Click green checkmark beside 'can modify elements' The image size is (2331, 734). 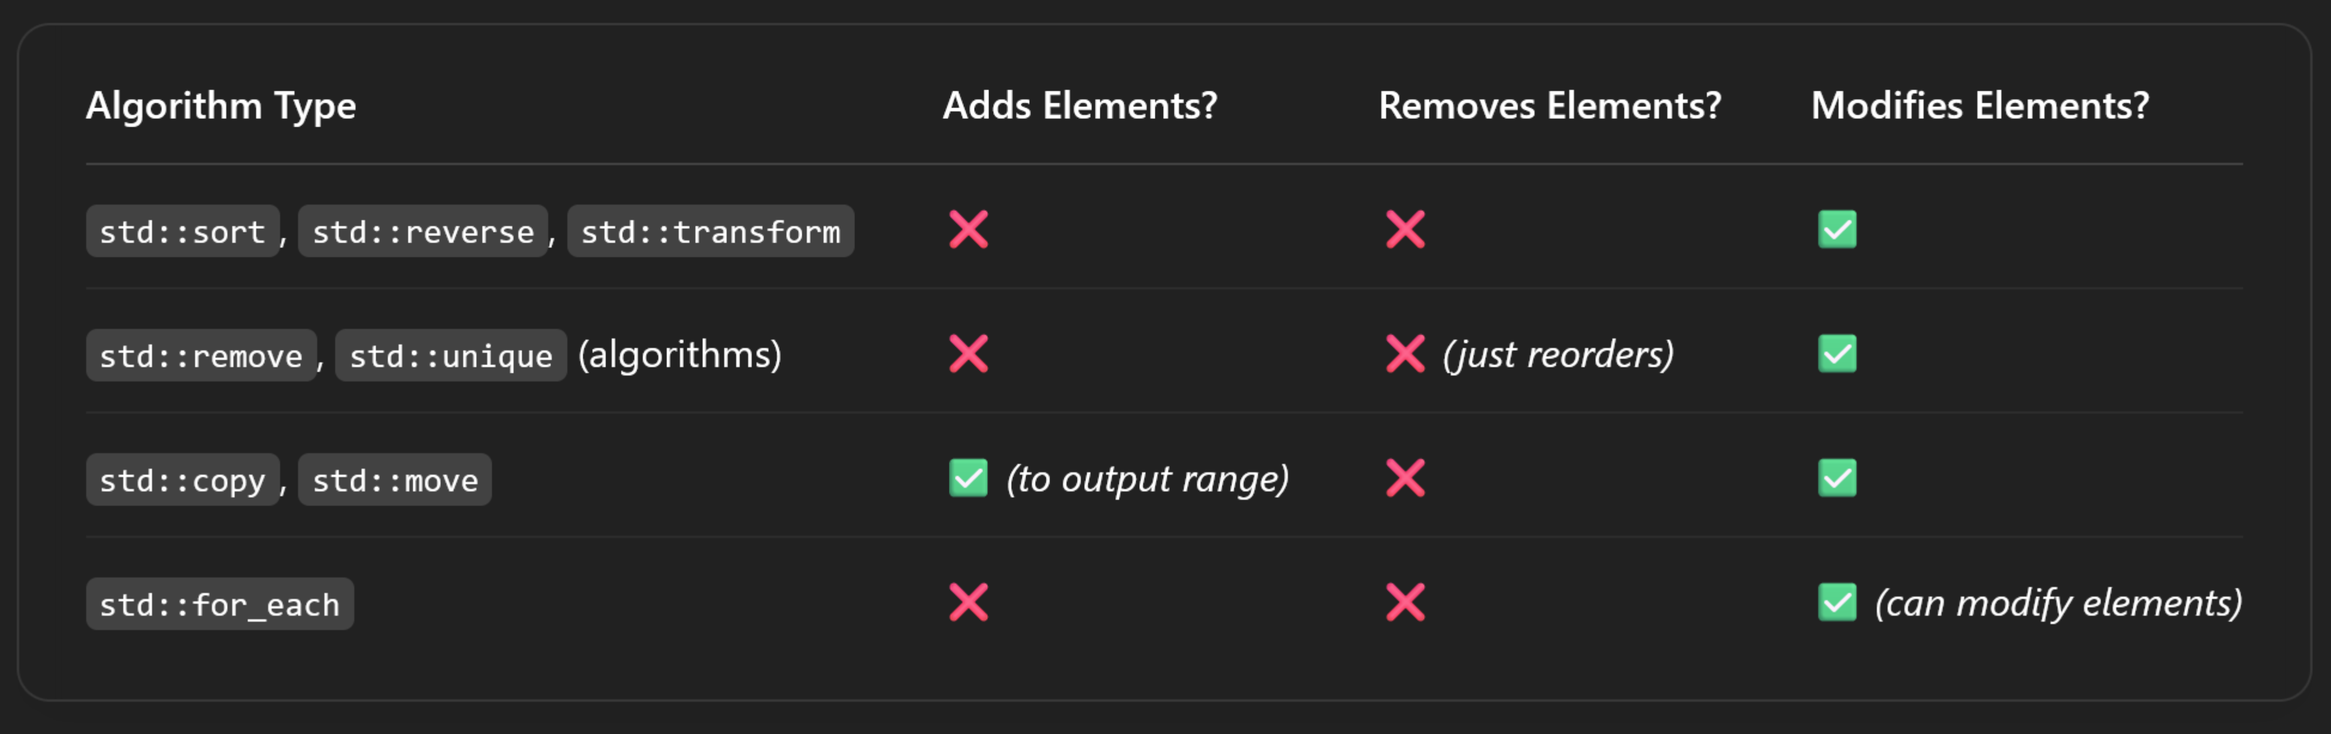1837,603
